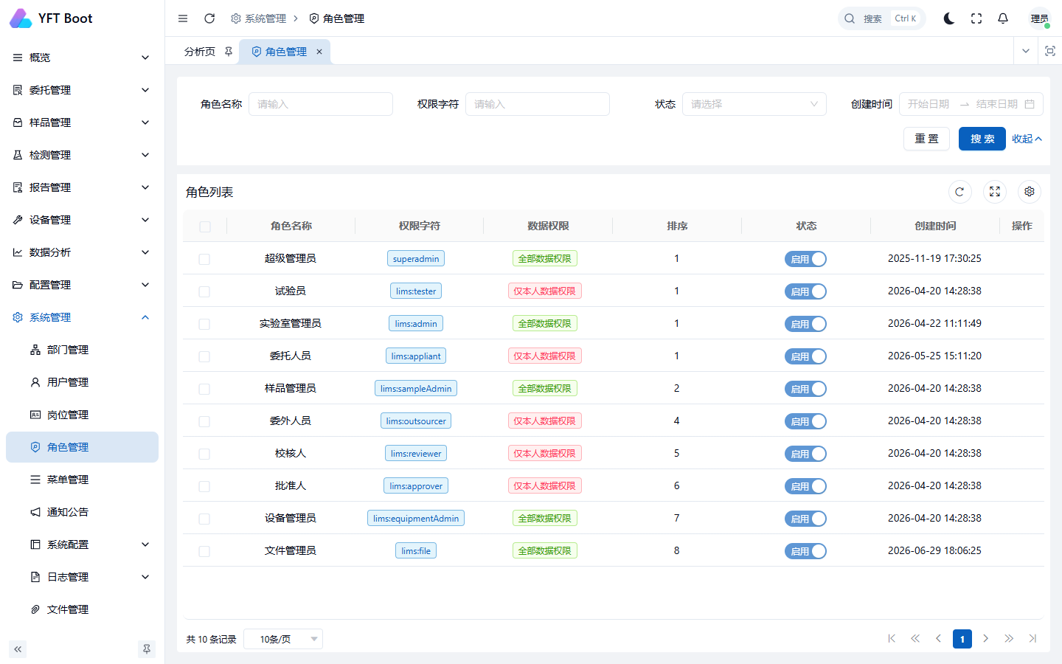Image resolution: width=1062 pixels, height=664 pixels.
Task: Expand the 检测管理 sidebar menu
Action: click(82, 155)
